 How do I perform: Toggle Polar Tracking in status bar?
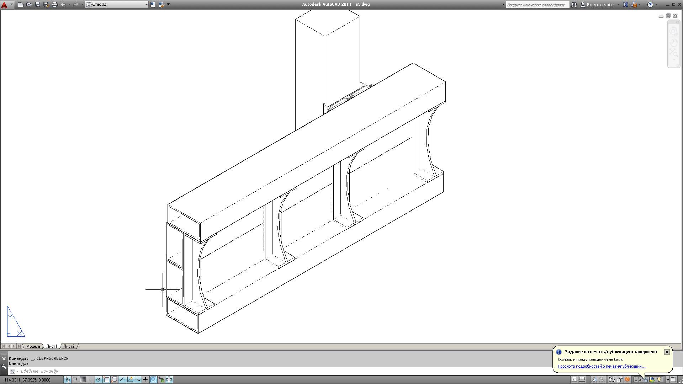(x=98, y=379)
